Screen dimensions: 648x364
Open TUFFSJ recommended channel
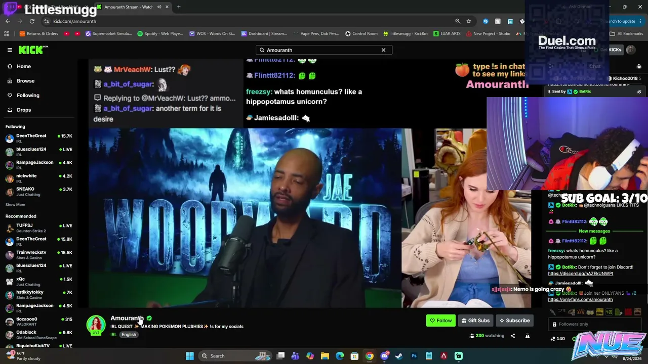pos(39,228)
